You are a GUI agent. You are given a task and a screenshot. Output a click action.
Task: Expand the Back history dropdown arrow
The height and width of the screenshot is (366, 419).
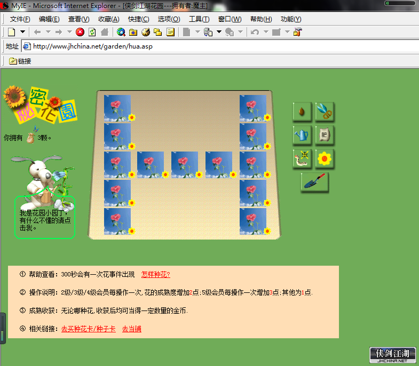click(49, 32)
